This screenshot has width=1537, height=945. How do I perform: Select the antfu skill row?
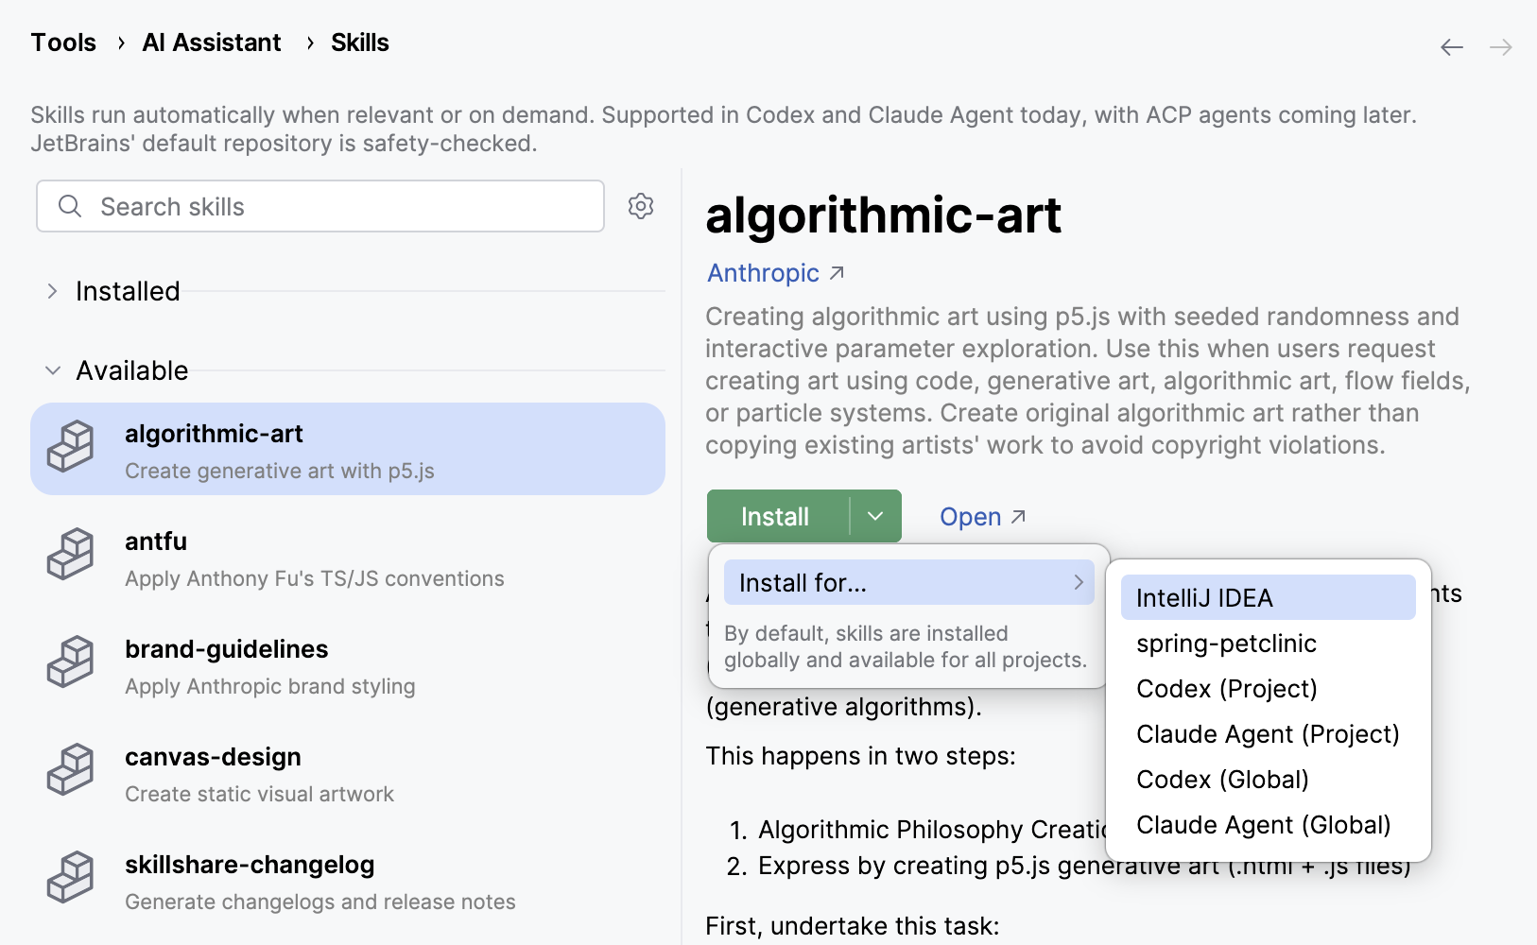(x=348, y=557)
